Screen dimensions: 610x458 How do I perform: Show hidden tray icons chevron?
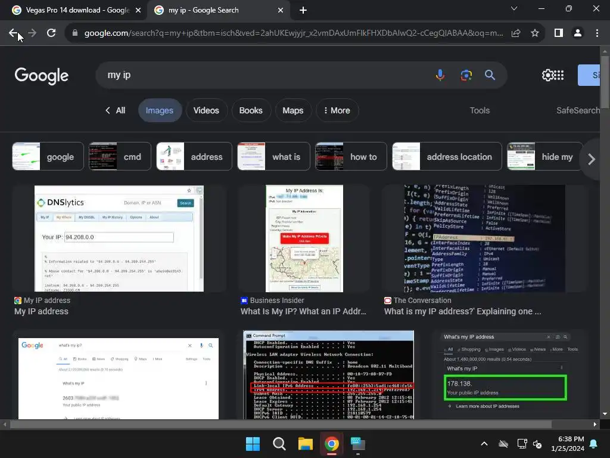click(x=484, y=444)
